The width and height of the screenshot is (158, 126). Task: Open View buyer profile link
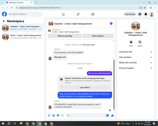click(x=88, y=45)
